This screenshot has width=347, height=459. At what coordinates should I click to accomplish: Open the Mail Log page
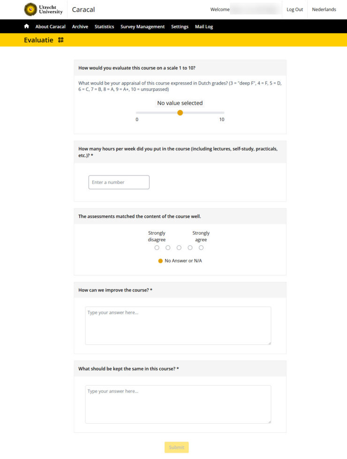tap(204, 27)
